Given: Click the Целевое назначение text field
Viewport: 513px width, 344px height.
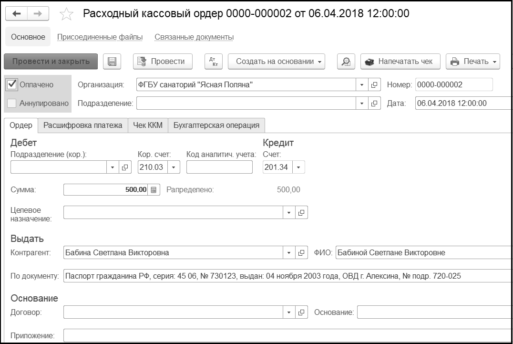Looking at the screenshot, I should point(174,212).
